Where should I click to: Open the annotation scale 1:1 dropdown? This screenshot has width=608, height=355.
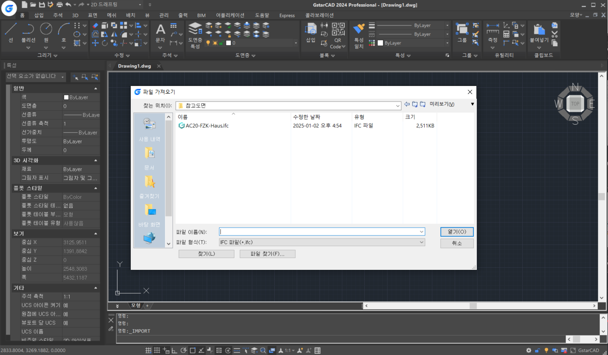pyautogui.click(x=290, y=350)
